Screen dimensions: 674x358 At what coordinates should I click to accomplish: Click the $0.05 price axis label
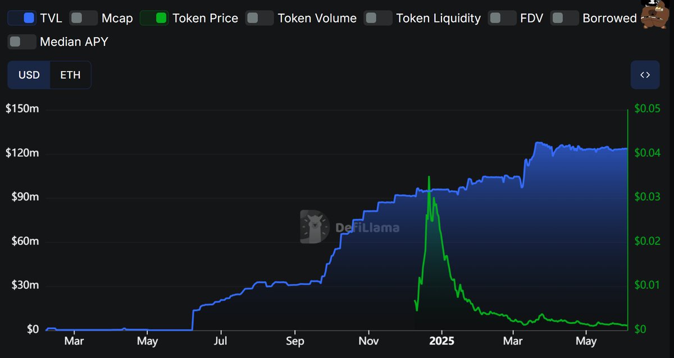click(647, 109)
